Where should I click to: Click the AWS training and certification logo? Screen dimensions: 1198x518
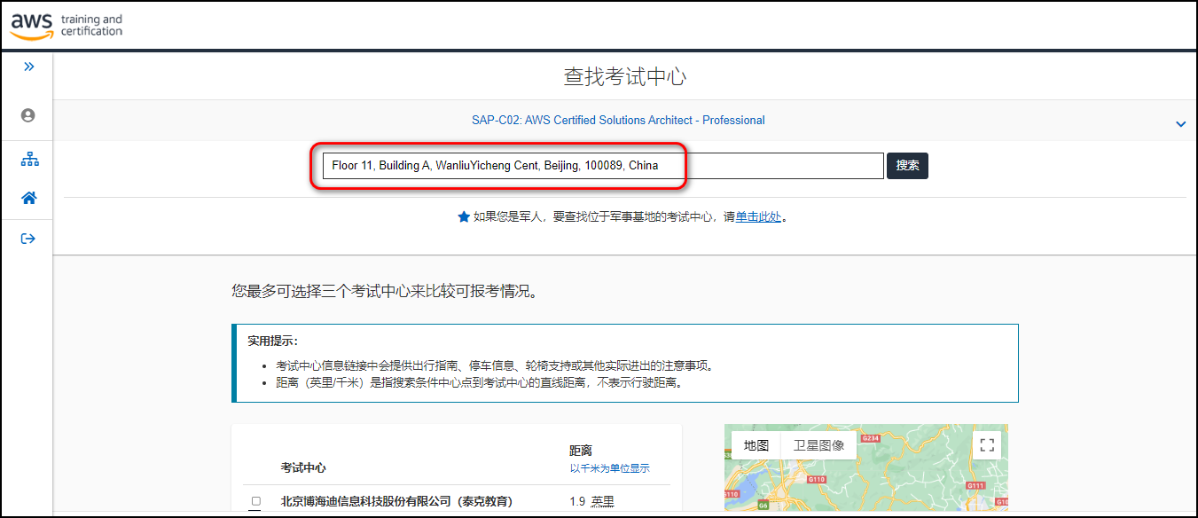tap(67, 25)
